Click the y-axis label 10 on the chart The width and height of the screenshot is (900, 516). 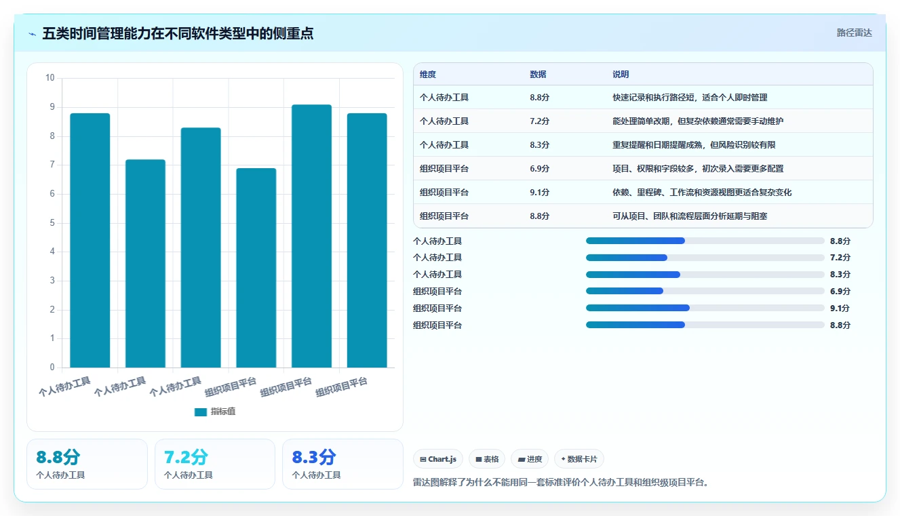(50, 78)
